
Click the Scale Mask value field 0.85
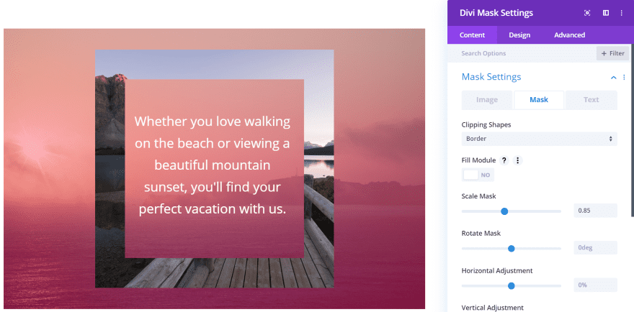tap(595, 211)
